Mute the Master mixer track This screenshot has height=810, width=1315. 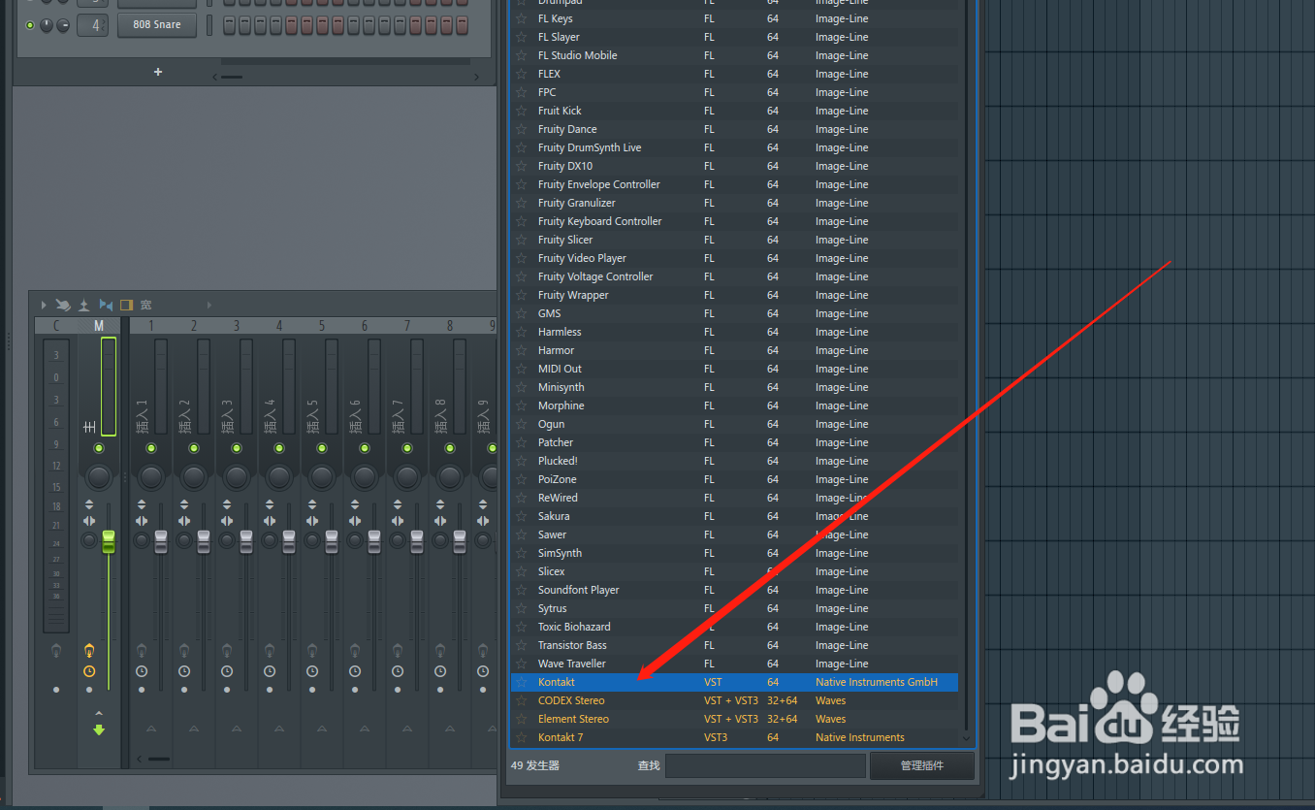[x=99, y=448]
